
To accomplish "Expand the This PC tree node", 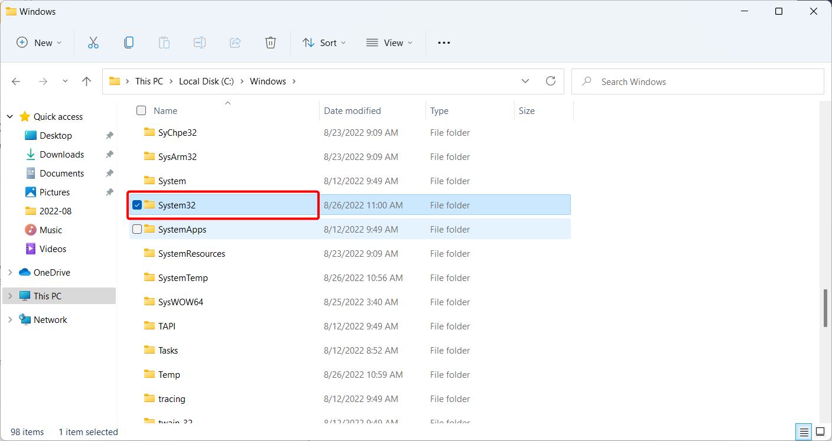I will point(10,296).
